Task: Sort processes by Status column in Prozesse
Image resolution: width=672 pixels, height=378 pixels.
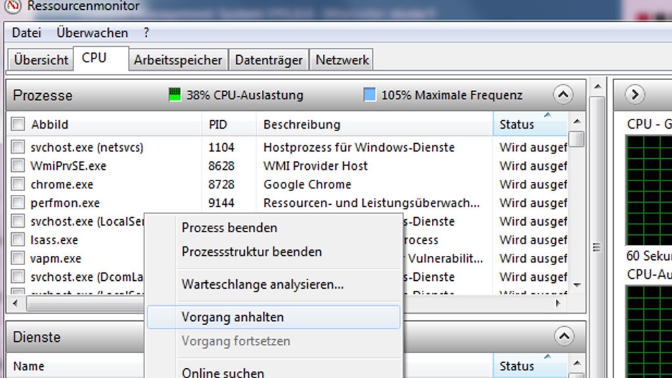Action: coord(530,124)
